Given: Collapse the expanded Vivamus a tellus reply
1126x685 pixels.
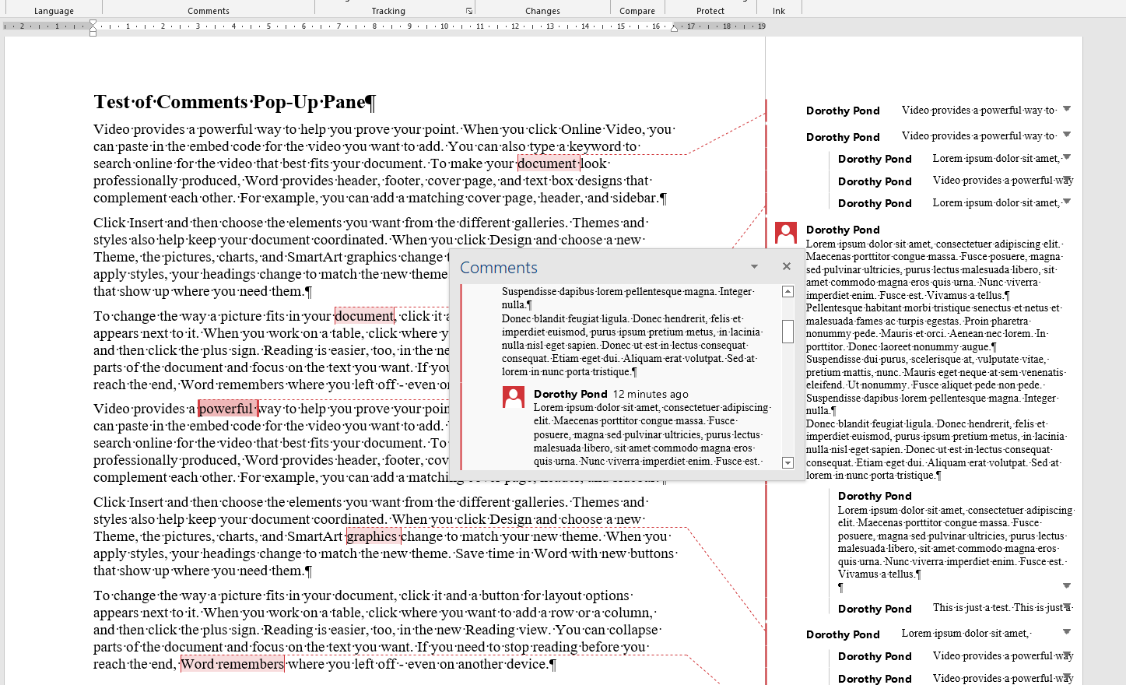Looking at the screenshot, I should coord(1067,585).
